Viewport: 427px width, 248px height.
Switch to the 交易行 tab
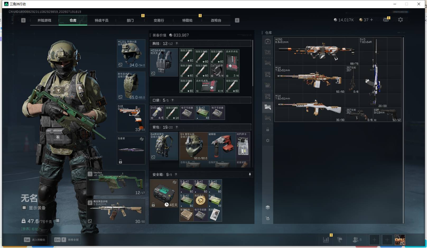click(159, 20)
